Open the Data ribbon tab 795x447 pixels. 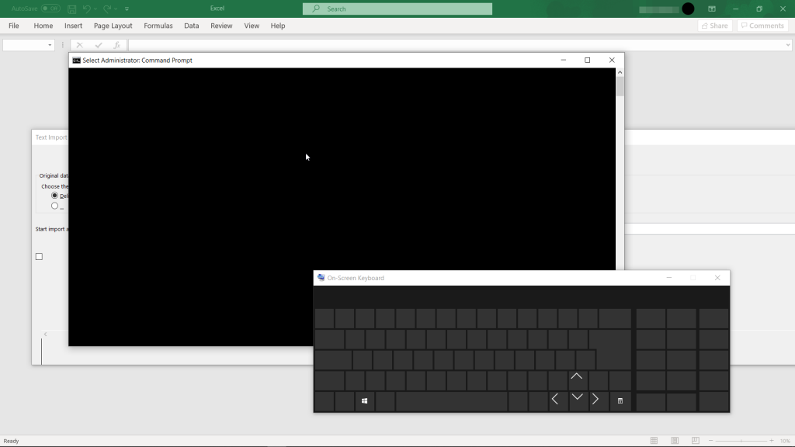pyautogui.click(x=191, y=26)
